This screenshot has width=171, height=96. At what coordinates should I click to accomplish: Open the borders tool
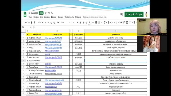(x=96, y=22)
